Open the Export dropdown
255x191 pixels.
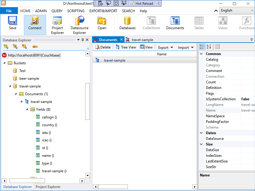165,47
